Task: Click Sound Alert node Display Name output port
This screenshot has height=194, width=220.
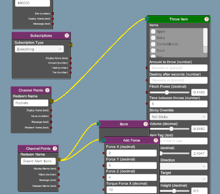Action: click(x=58, y=169)
